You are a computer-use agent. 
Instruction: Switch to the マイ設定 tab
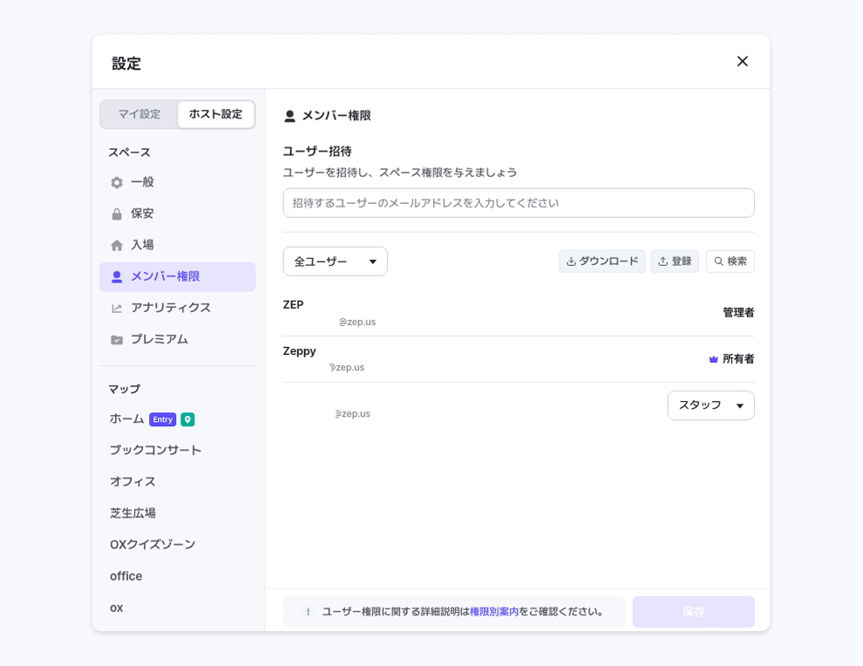tap(139, 114)
